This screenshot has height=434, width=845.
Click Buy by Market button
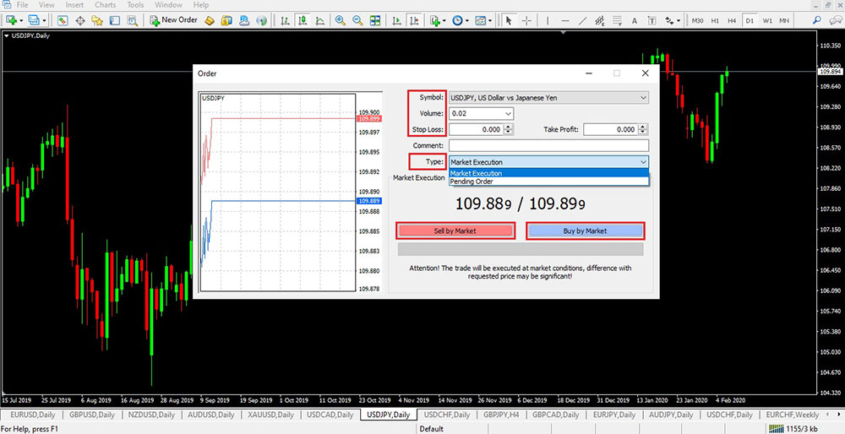coord(586,231)
